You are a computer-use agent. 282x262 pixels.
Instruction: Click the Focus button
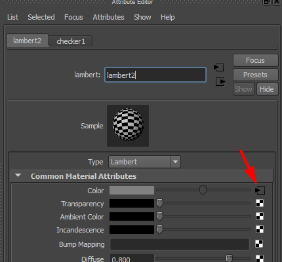tap(255, 60)
